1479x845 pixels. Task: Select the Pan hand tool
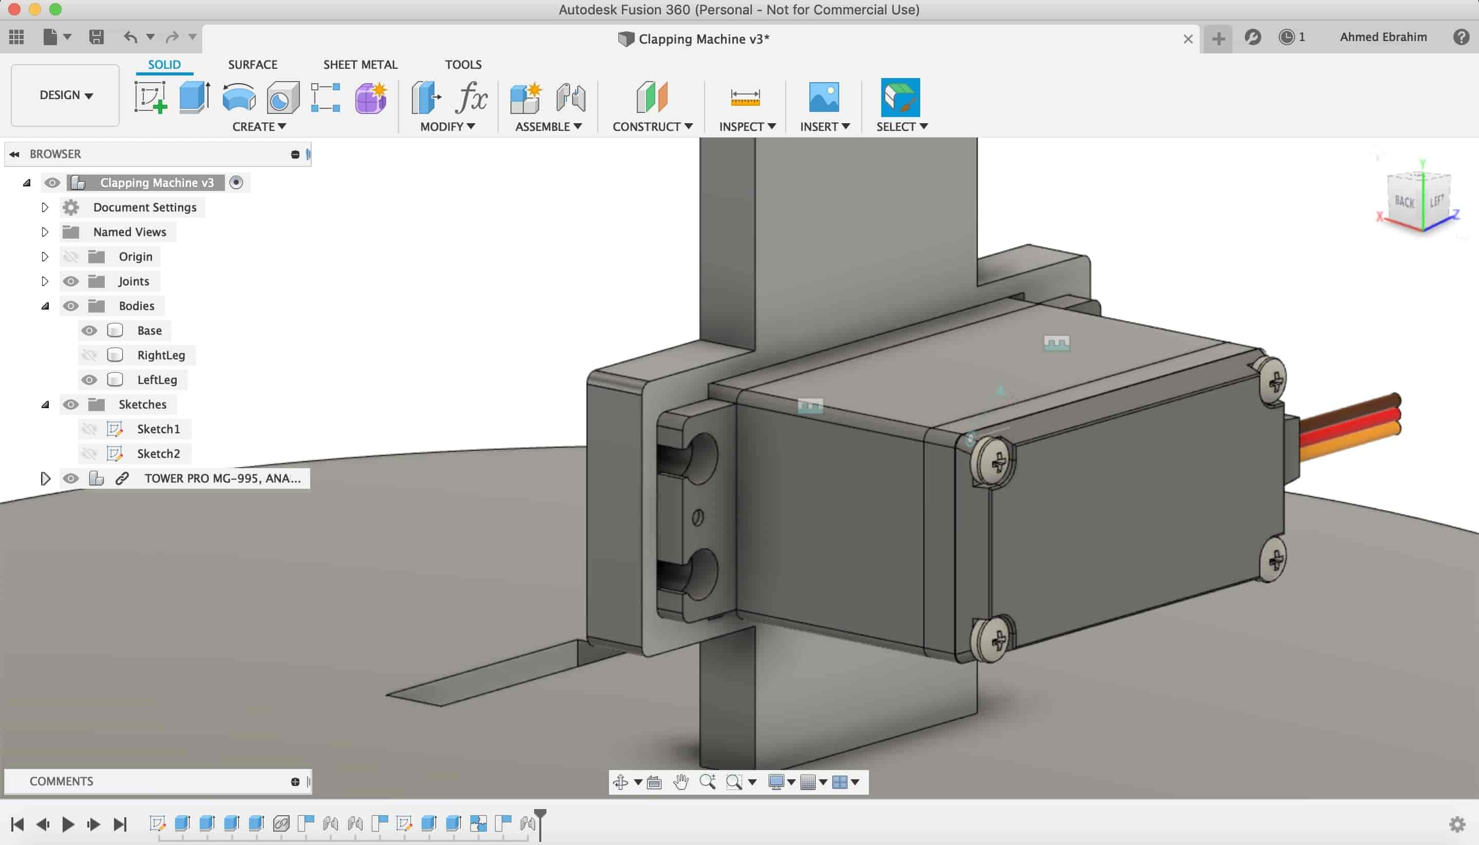[x=681, y=782]
